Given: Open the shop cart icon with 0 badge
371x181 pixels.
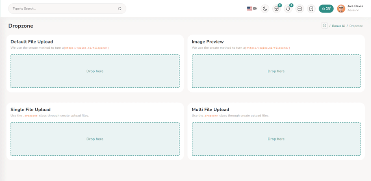Looking at the screenshot, I should click(277, 9).
